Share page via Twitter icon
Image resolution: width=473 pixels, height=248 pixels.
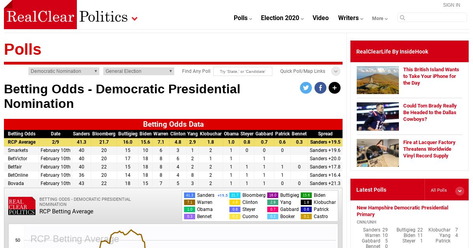click(306, 88)
